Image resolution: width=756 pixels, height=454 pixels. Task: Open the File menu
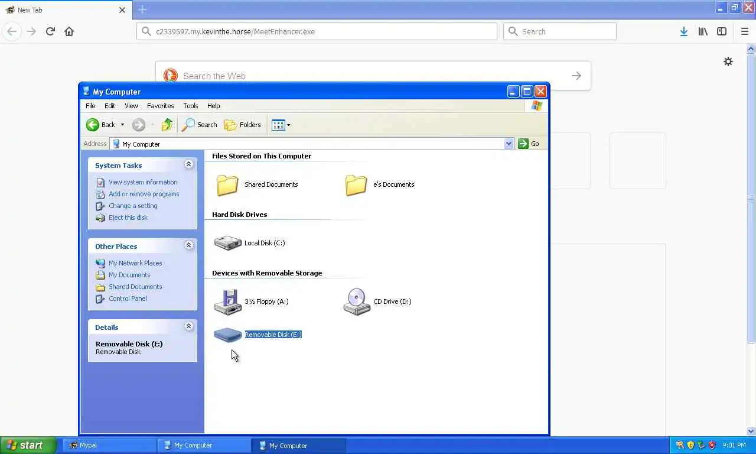90,106
